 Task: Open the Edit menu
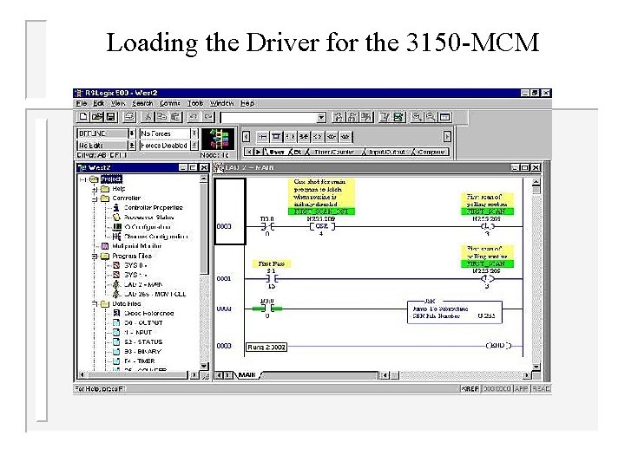[98, 103]
